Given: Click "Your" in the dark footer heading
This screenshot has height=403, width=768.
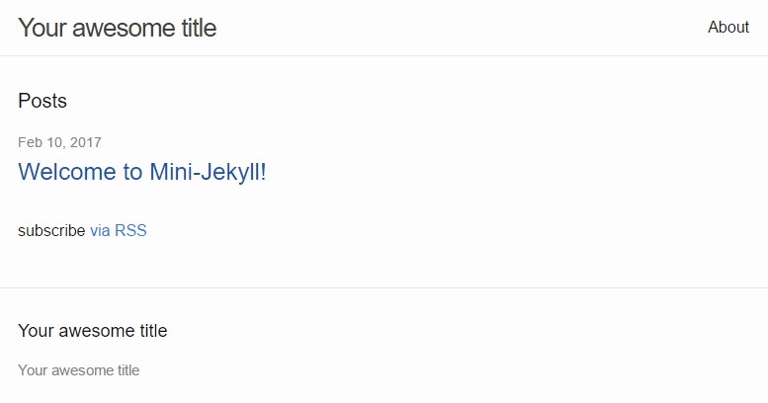Looking at the screenshot, I should pos(35,331).
